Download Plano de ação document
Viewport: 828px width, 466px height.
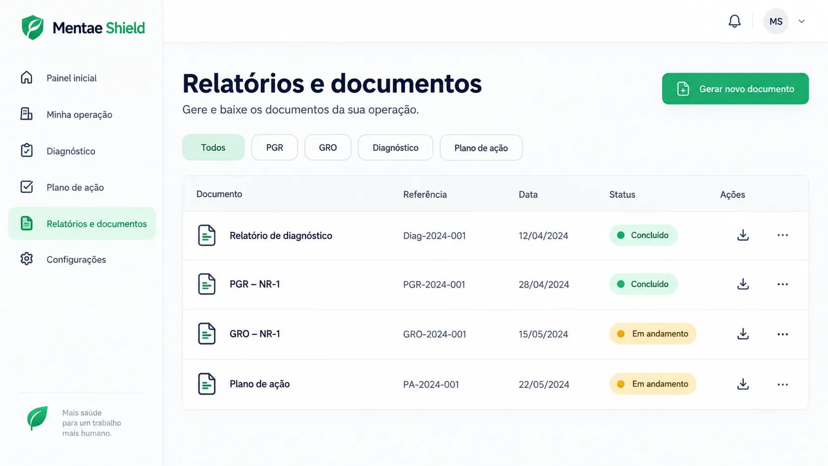coord(743,384)
